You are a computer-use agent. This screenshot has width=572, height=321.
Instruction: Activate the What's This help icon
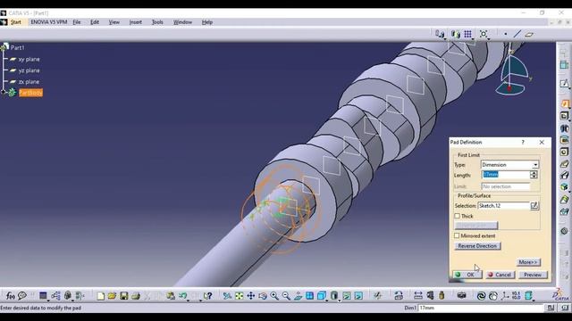208,296
